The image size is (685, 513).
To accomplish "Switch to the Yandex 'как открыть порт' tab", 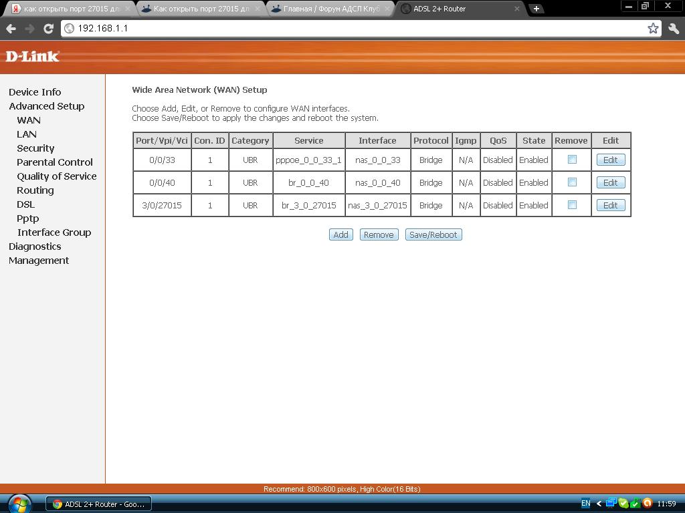I will [69, 9].
